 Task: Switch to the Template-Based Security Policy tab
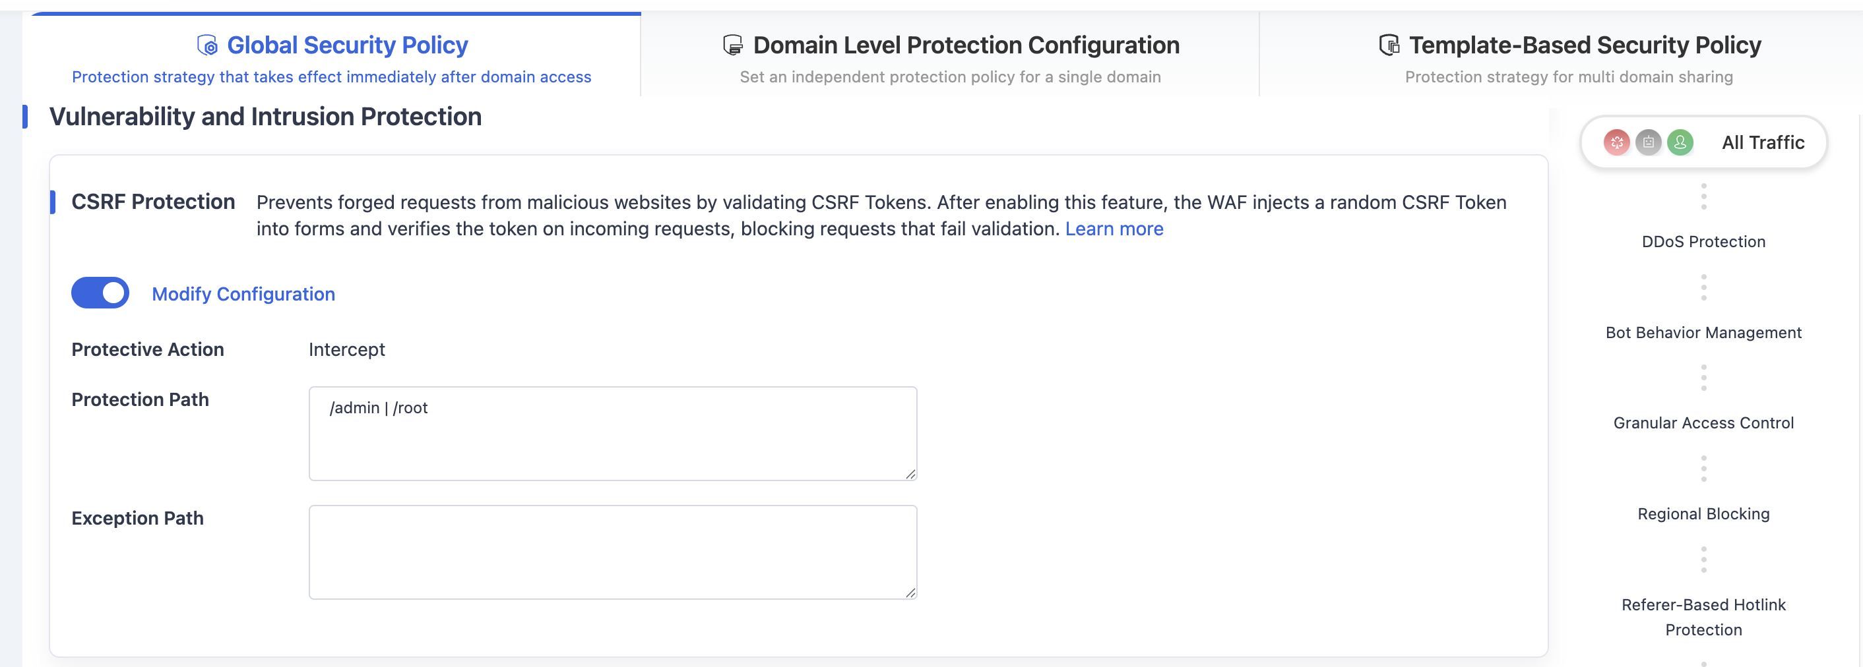(x=1569, y=57)
